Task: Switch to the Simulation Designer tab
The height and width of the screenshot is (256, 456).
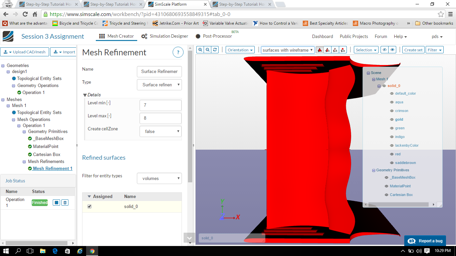Action: (x=165, y=36)
